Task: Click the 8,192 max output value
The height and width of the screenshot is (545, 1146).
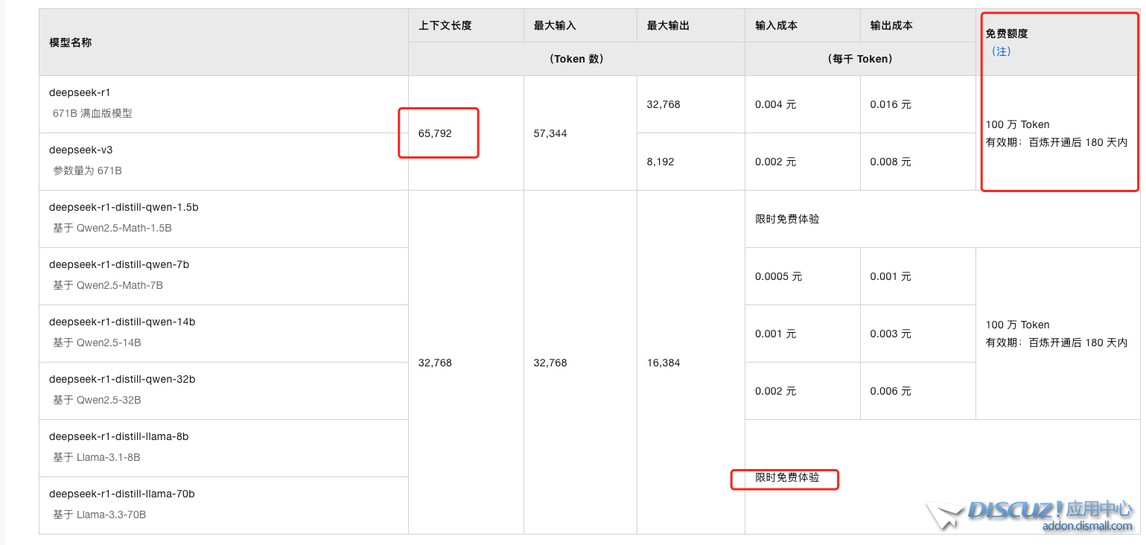Action: (660, 162)
